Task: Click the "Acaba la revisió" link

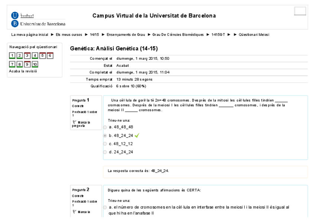Action: point(23,71)
